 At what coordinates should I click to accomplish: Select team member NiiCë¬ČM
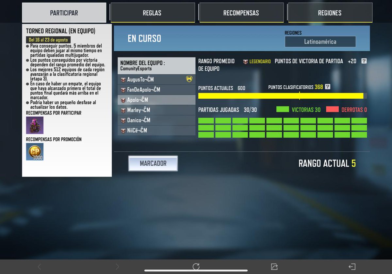[156, 130]
